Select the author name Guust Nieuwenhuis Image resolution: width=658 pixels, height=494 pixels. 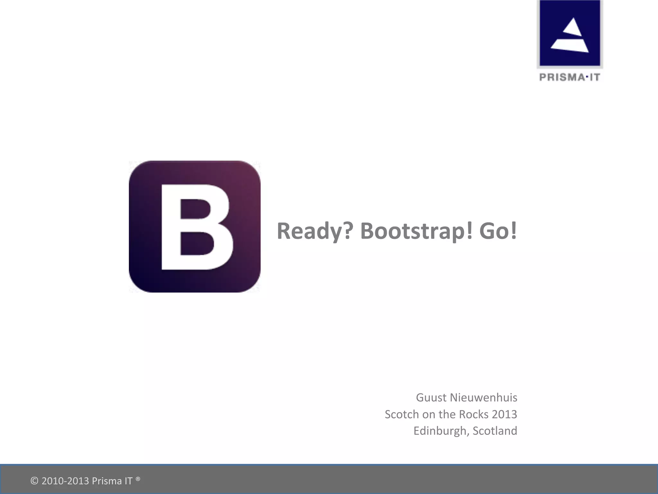tap(467, 398)
